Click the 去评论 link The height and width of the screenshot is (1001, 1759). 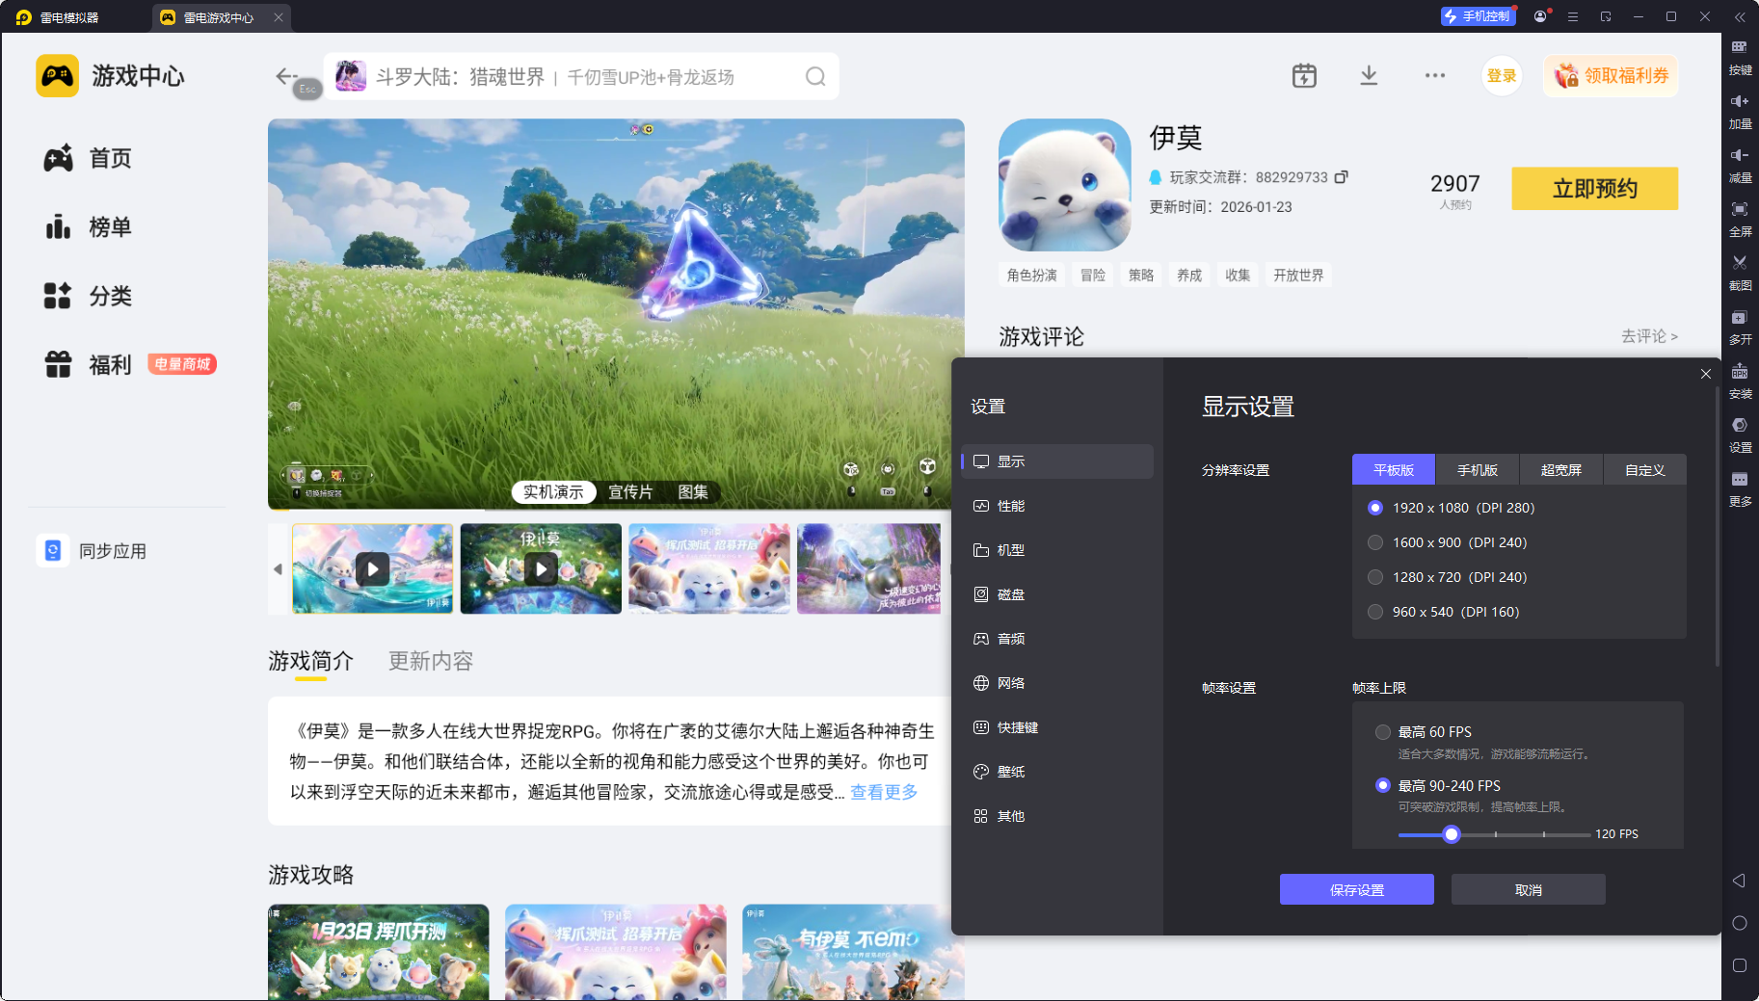point(1649,336)
